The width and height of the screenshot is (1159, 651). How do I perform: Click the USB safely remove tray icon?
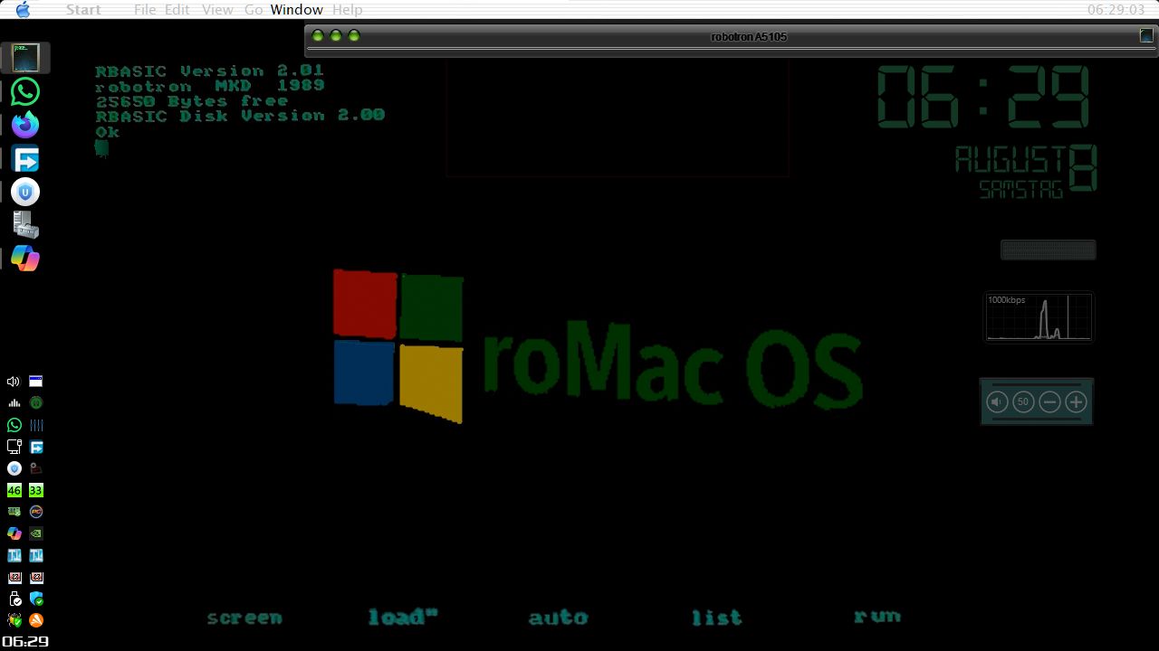coord(14,599)
